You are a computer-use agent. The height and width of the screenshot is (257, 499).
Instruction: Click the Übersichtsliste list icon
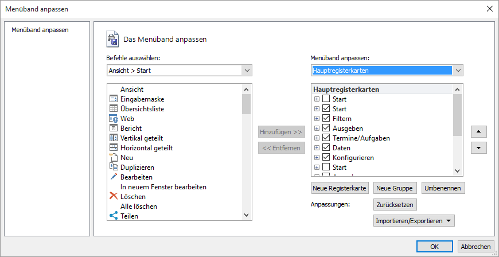(x=113, y=109)
